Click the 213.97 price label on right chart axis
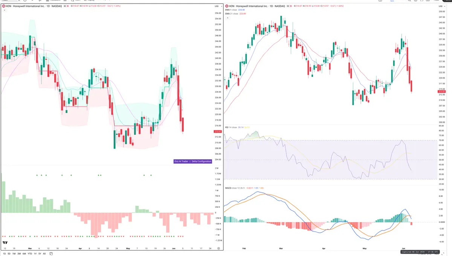This screenshot has height=256, width=452. tap(442, 91)
